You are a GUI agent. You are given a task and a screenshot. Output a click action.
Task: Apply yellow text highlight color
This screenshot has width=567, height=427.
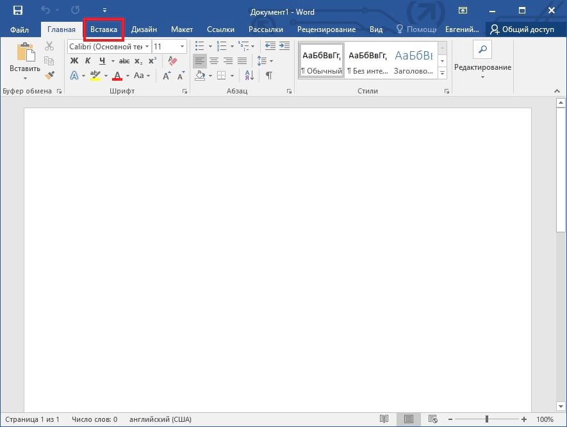(x=95, y=76)
